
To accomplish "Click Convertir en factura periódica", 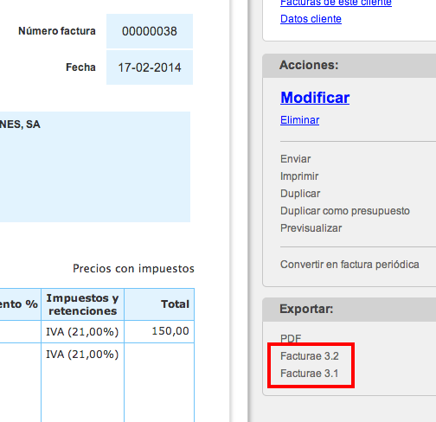I will coord(349,265).
